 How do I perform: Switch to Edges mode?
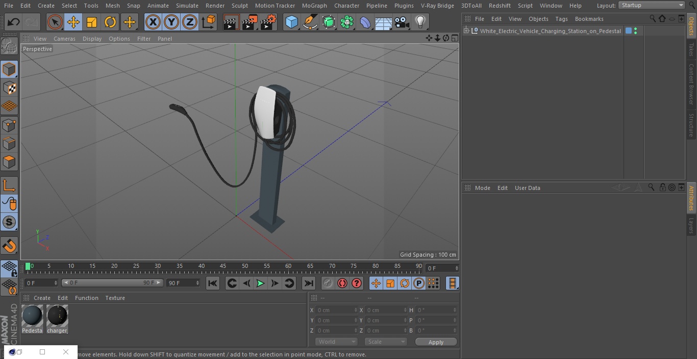[9, 143]
